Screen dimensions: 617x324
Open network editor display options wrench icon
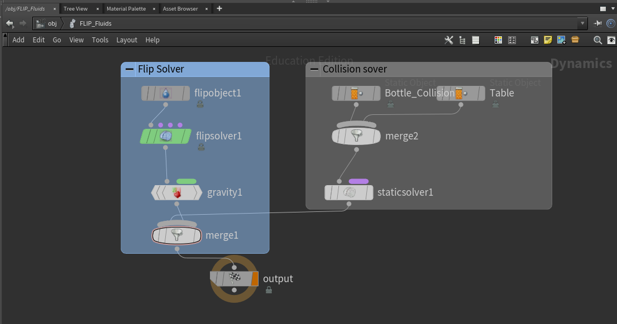(448, 40)
